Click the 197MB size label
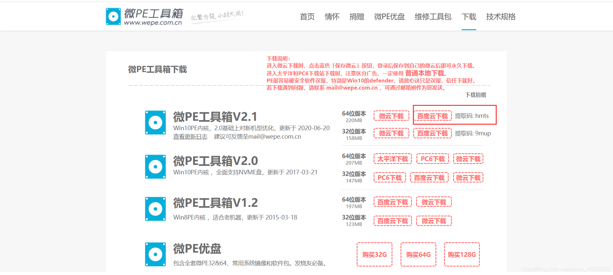Screen dimensions: 613x275 [354, 206]
